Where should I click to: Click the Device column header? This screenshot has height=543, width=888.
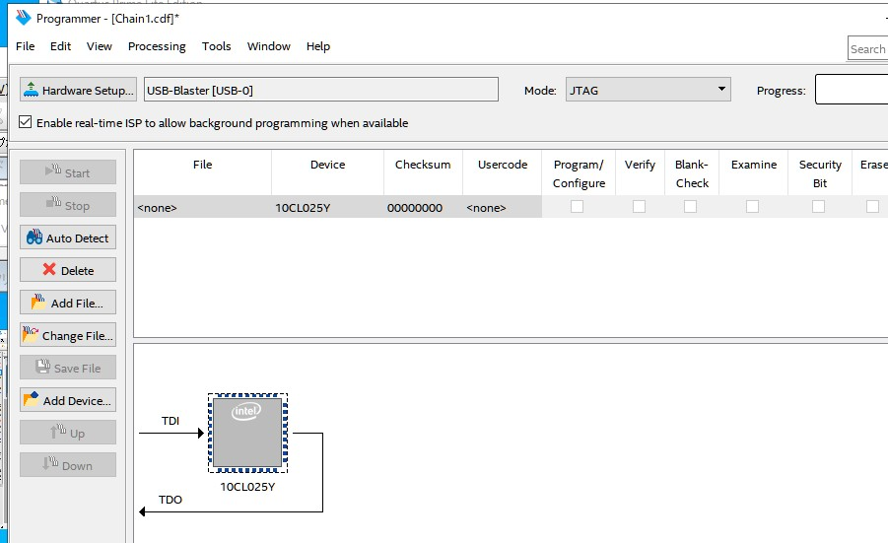[327, 172]
